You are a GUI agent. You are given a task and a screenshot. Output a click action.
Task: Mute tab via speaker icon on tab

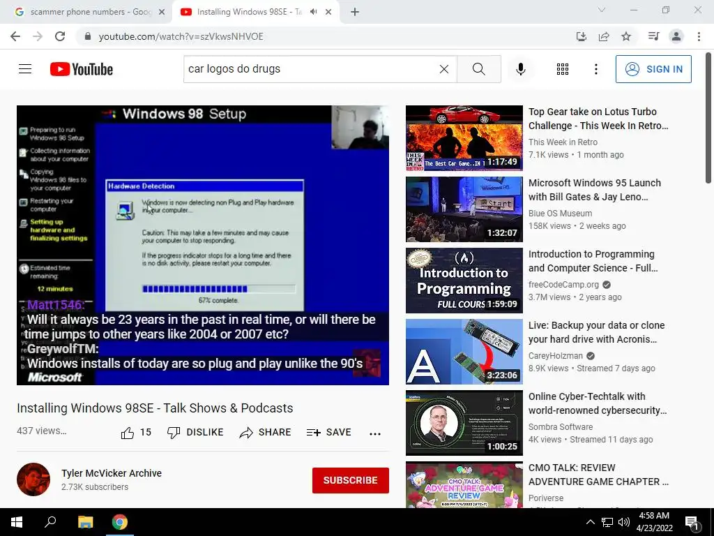313,12
